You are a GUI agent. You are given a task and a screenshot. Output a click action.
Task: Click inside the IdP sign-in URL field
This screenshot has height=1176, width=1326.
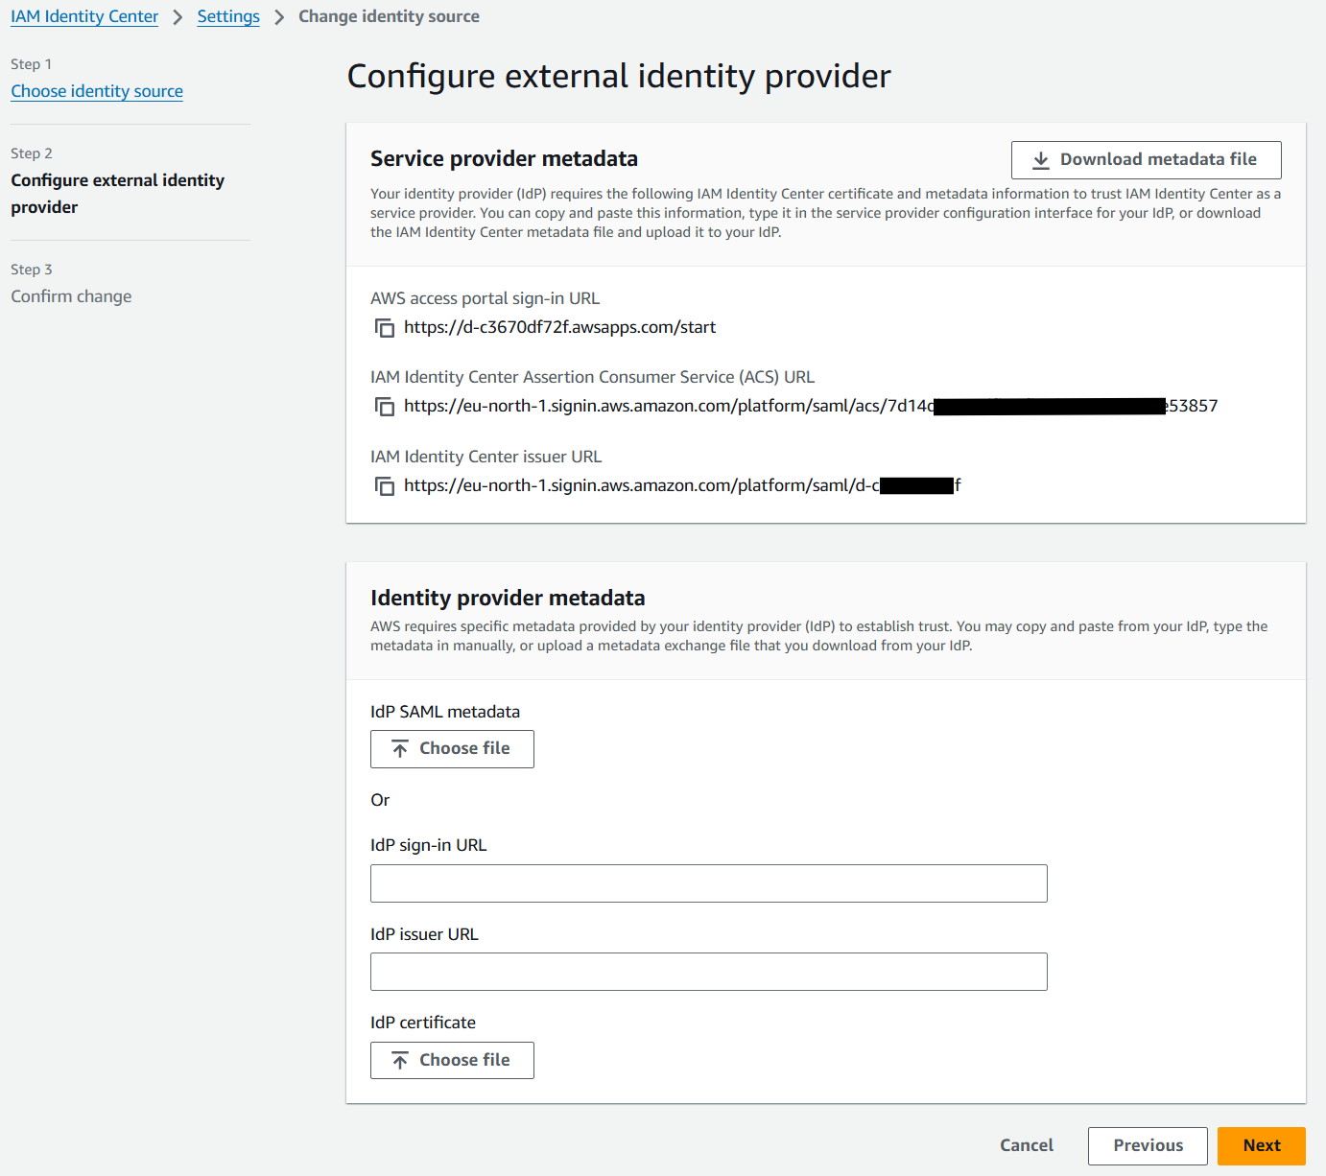point(708,883)
